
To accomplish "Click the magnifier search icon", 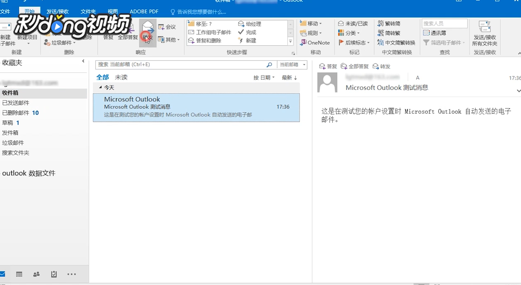I will [x=269, y=64].
